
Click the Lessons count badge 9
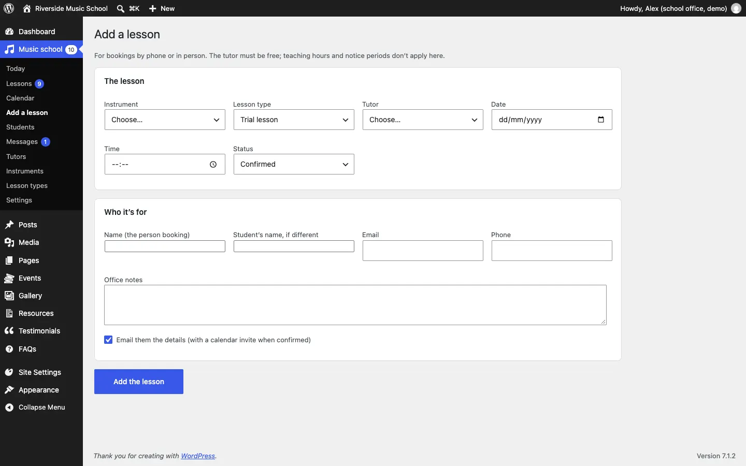pyautogui.click(x=39, y=84)
